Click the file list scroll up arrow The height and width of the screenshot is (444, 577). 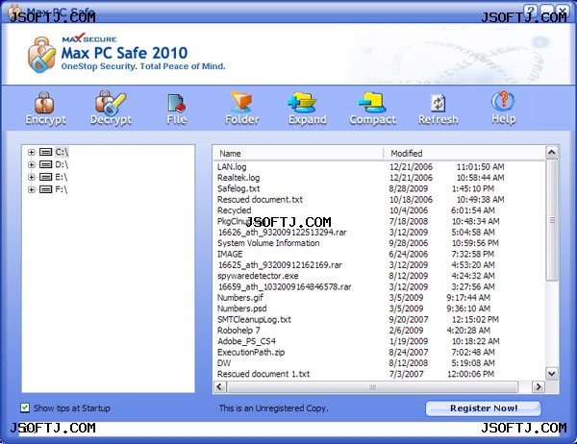click(x=552, y=152)
